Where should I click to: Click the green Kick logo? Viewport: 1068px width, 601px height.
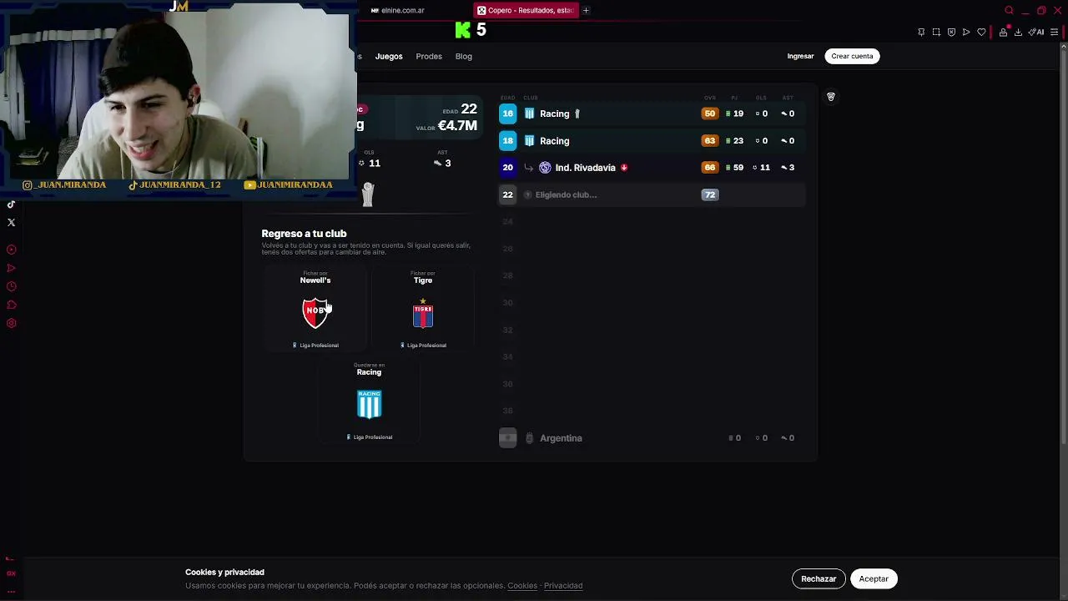[463, 30]
